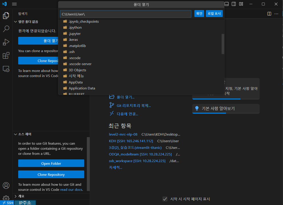Select the Application Data folder entry
283x205 pixels.
[x=141, y=88]
